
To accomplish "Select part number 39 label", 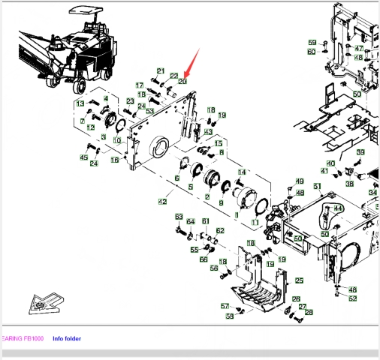I will tap(360, 152).
